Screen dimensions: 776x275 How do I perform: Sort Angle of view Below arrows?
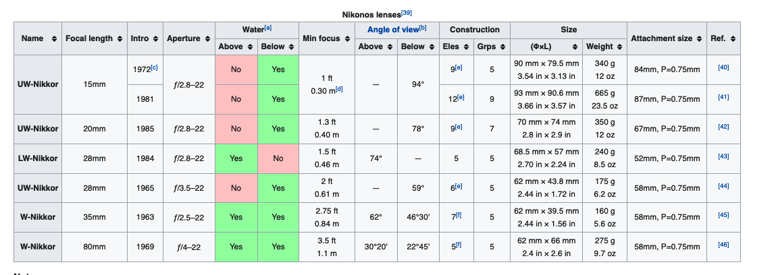point(432,47)
